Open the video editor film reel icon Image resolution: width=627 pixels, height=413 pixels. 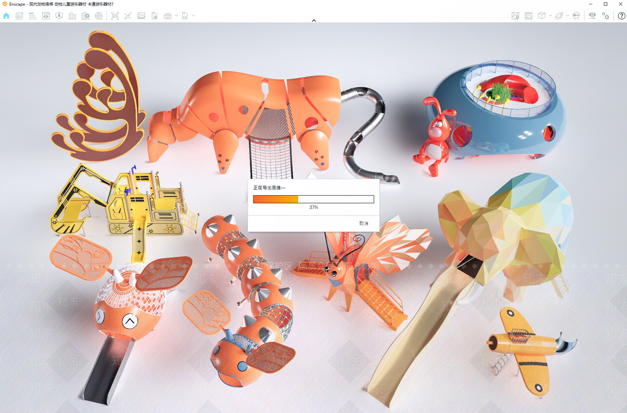(99, 16)
